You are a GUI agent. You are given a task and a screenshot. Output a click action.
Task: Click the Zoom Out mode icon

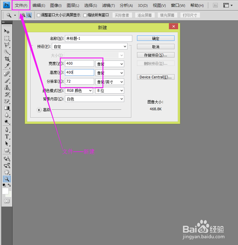coord(29,15)
